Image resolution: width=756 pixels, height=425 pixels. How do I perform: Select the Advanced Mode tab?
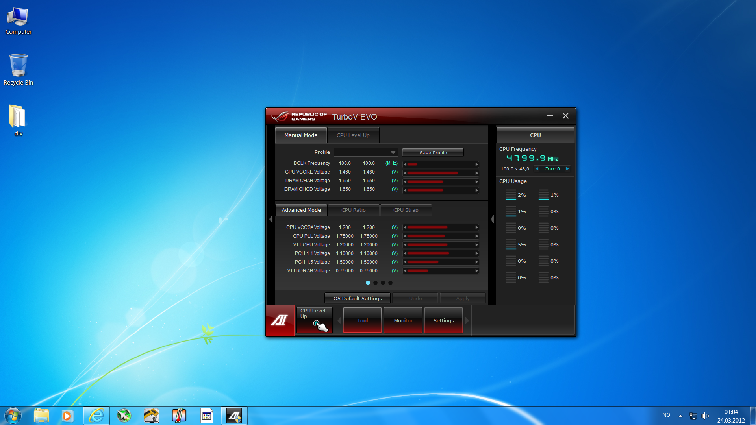pos(301,210)
